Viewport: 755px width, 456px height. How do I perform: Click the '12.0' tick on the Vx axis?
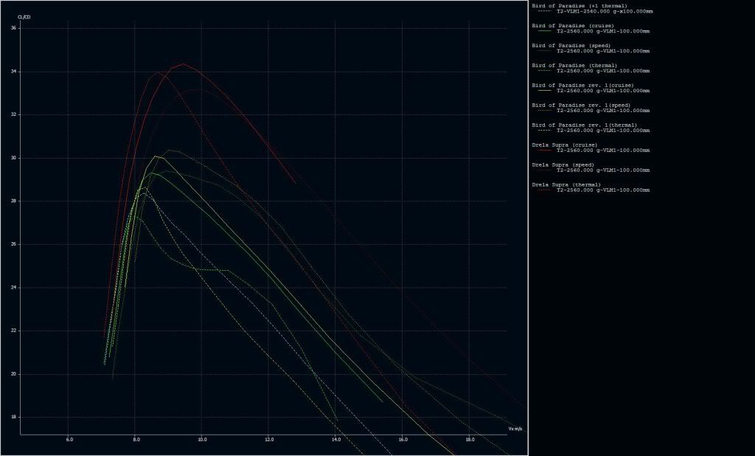pos(269,440)
